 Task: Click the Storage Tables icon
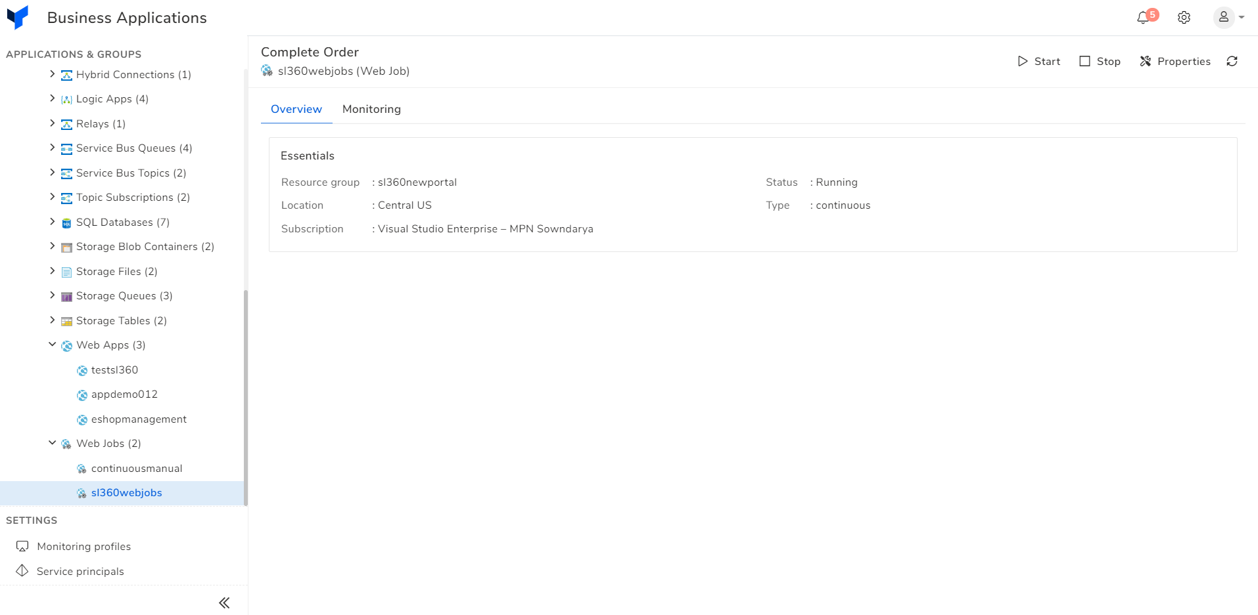click(x=66, y=322)
